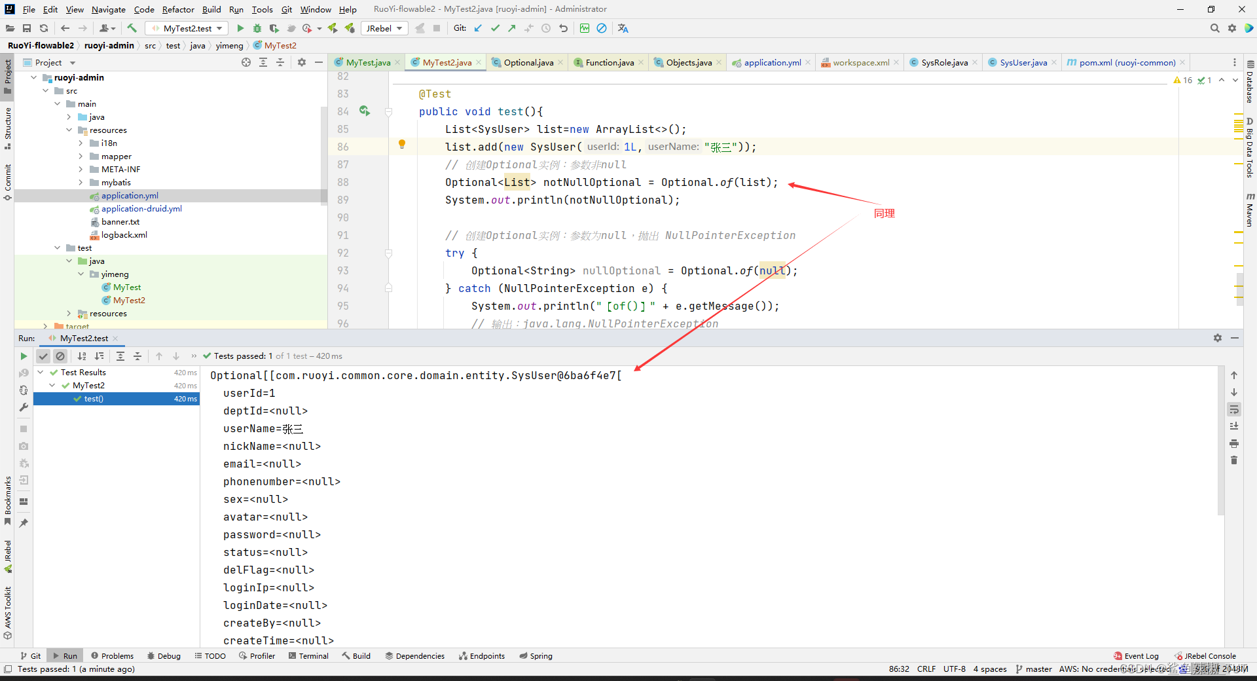The image size is (1257, 681).
Task: Open the JRebel dropdown in toolbar
Action: pos(384,28)
